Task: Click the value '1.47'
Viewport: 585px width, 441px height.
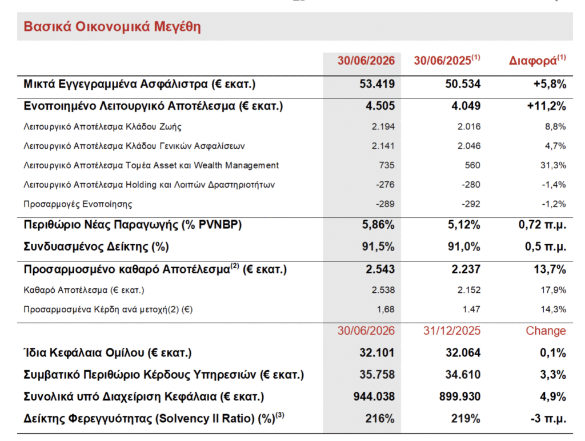Action: [x=471, y=309]
